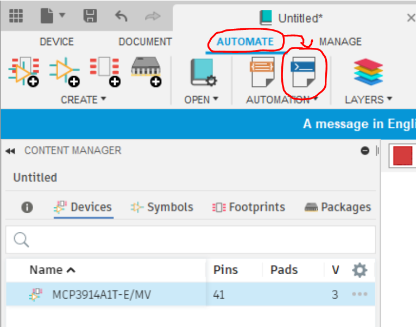Click the Pins value 41 cell

pyautogui.click(x=219, y=294)
